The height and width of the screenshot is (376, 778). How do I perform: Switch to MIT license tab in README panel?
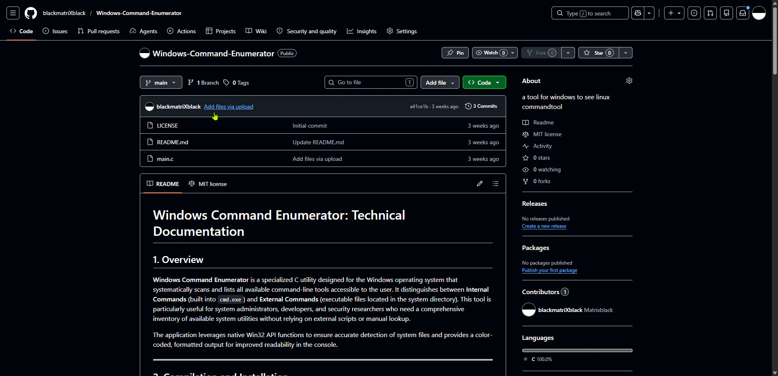[x=207, y=184]
